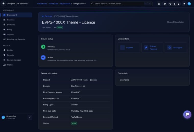Go to Client Area breadcrumb
Image resolution: width=194 pixels, height=132 pixels.
(x=54, y=4)
